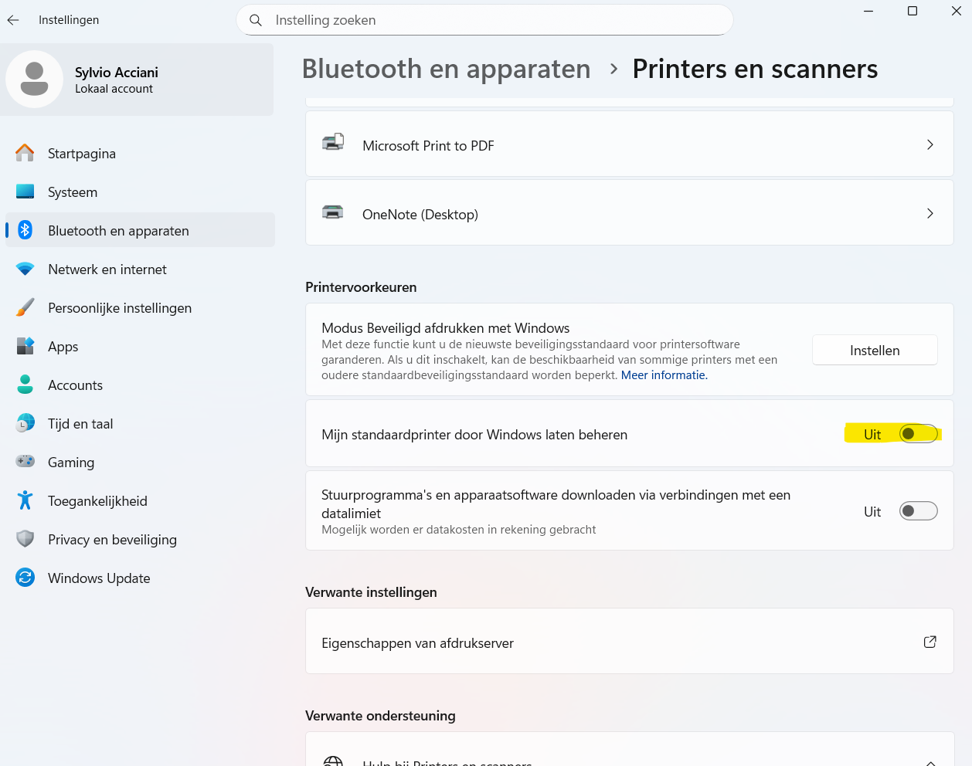Select Netwerk en internet
Viewport: 972px width, 766px height.
(x=140, y=269)
